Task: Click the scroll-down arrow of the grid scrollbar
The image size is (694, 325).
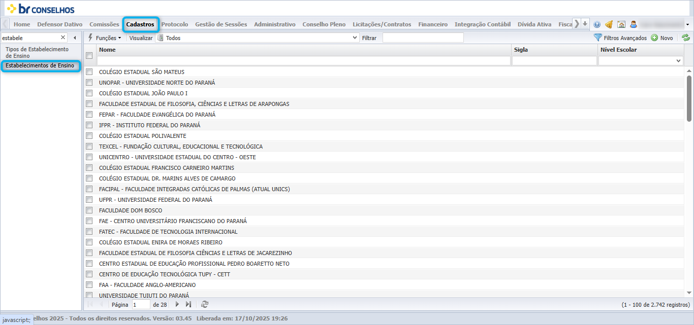Action: tap(689, 293)
